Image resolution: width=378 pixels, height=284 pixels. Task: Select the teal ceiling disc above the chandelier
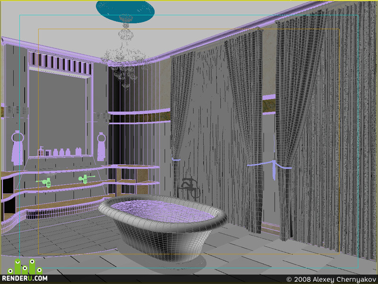125,11
